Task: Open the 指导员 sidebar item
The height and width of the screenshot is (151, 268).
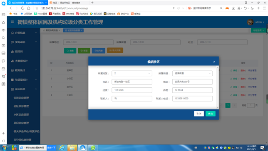Action: click(x=24, y=52)
